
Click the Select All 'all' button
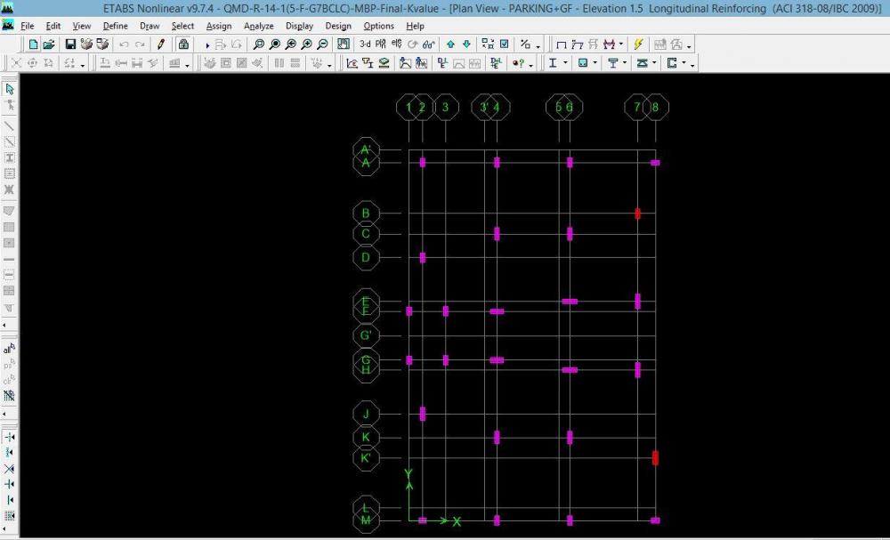[x=9, y=349]
